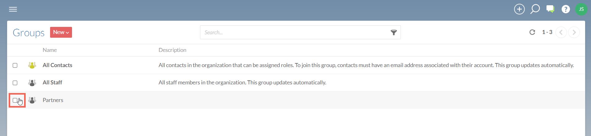
Task: Open the global search magnifier
Action: (535, 9)
